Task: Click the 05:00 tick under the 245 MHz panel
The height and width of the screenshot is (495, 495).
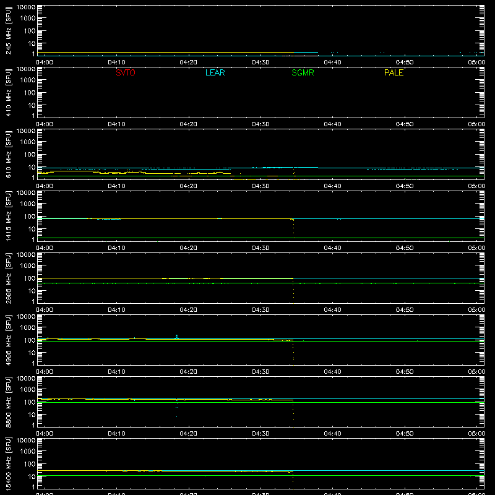Action: (x=476, y=62)
